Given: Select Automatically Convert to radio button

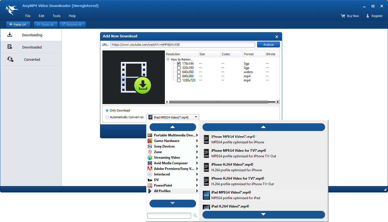Looking at the screenshot, I should [x=107, y=117].
